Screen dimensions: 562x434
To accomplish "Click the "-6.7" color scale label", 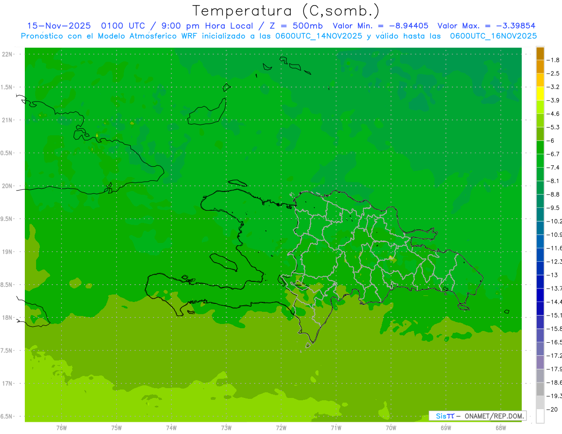I will [554, 154].
